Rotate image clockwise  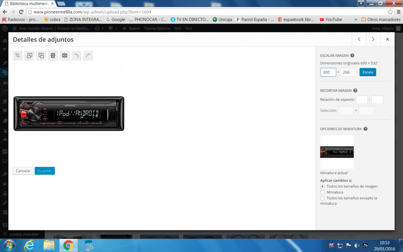[x=41, y=55]
